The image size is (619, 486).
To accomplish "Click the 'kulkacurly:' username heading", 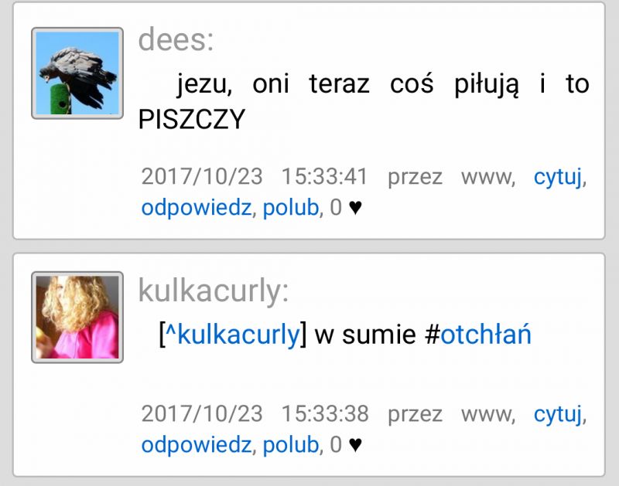I will point(214,291).
